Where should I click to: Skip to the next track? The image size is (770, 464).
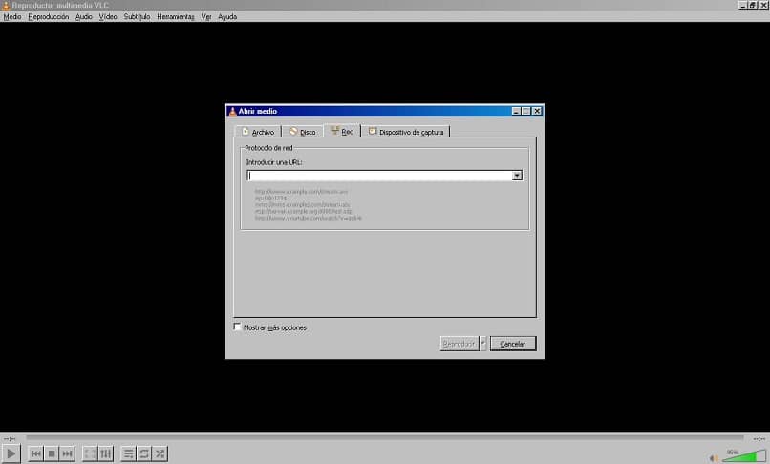coord(67,453)
